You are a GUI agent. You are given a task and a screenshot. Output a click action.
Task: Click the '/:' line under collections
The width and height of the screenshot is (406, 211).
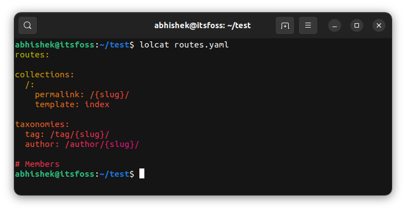29,85
